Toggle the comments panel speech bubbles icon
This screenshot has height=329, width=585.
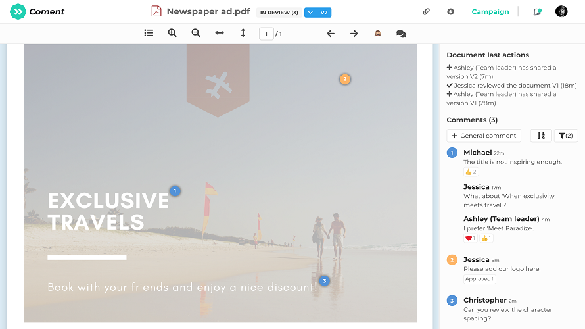[401, 34]
